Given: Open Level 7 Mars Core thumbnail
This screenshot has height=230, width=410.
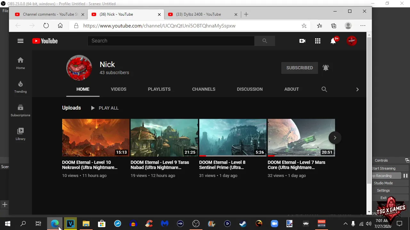Looking at the screenshot, I should click(x=301, y=138).
